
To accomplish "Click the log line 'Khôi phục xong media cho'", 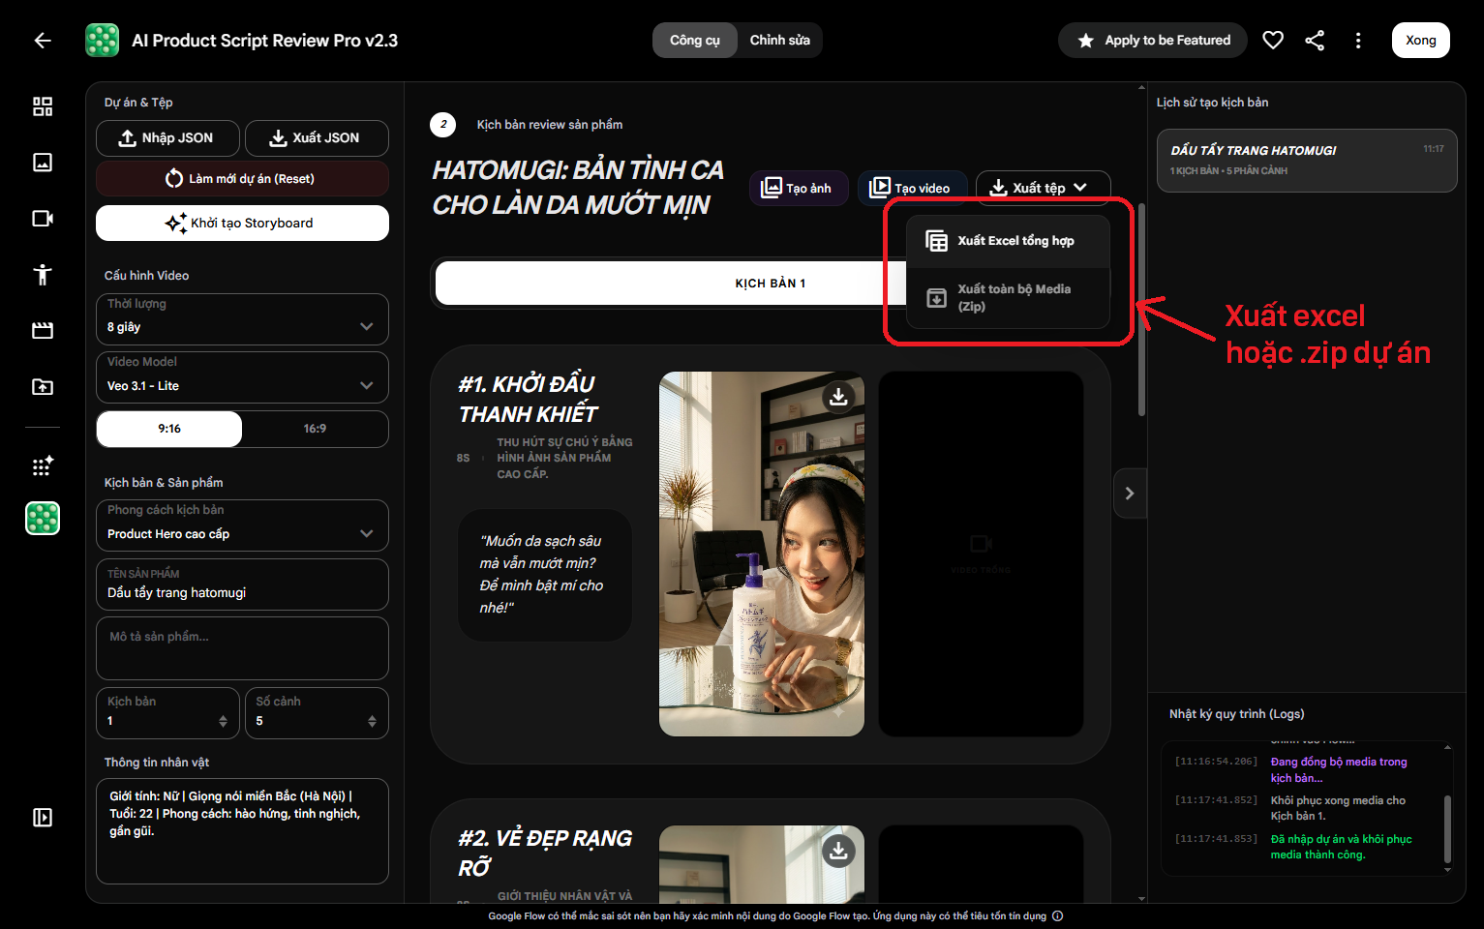I will tap(1338, 808).
